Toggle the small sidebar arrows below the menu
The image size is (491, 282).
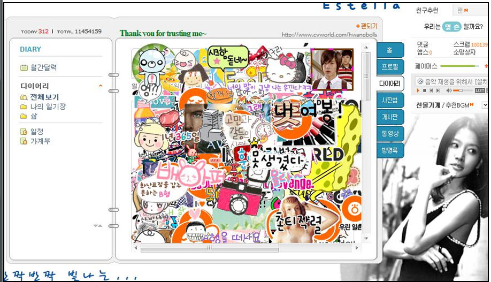(98, 226)
